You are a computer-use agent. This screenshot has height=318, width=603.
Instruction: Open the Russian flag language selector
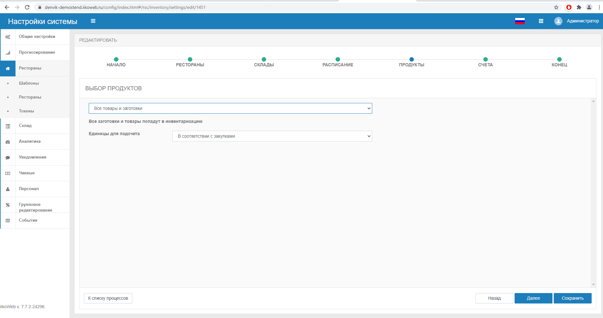[x=520, y=21]
